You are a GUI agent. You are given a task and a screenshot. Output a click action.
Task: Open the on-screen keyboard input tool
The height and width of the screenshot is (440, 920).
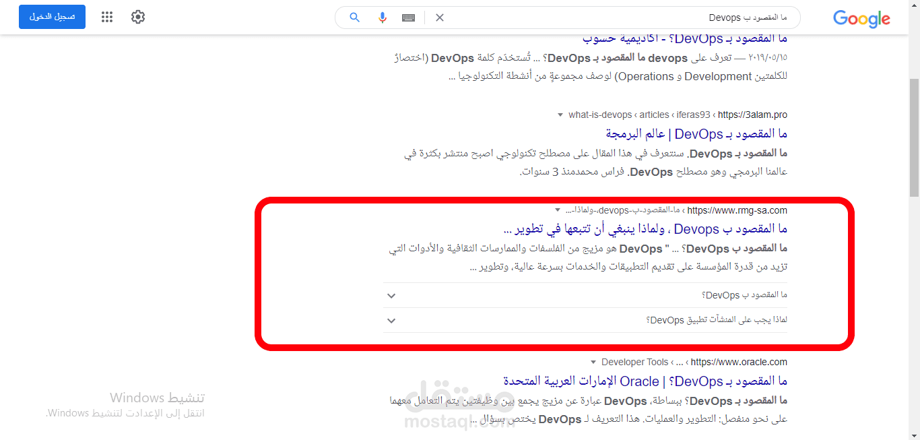click(408, 18)
